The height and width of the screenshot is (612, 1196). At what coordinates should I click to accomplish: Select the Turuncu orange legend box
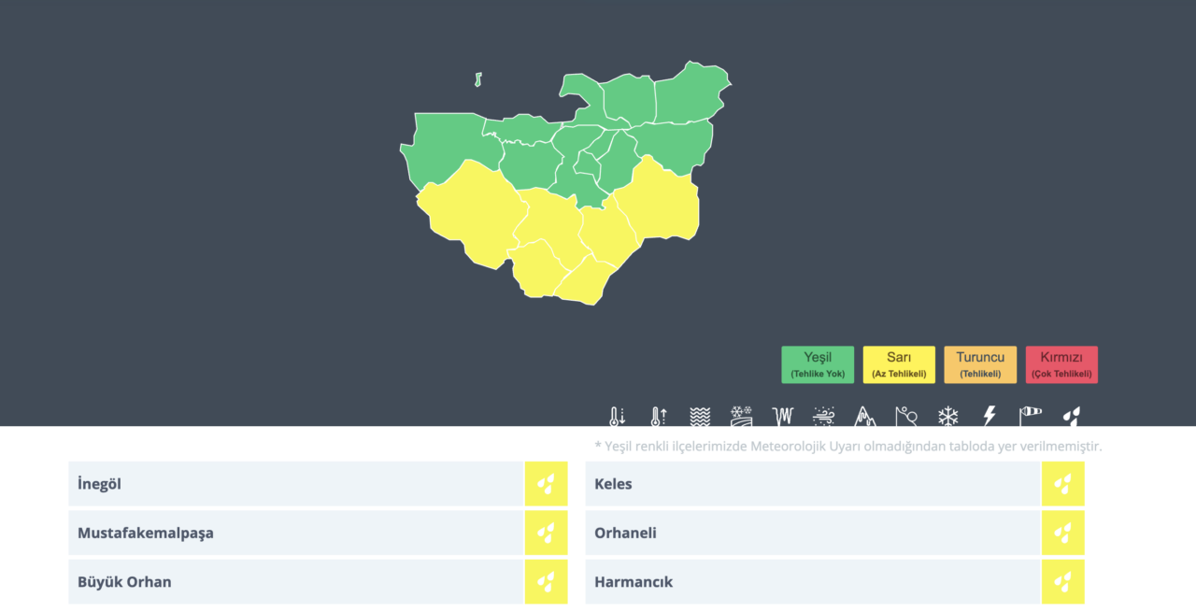tap(980, 364)
